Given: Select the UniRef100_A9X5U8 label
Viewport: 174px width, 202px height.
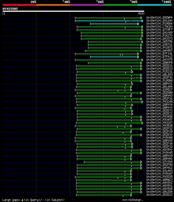Looking at the screenshot, I should (159, 189).
